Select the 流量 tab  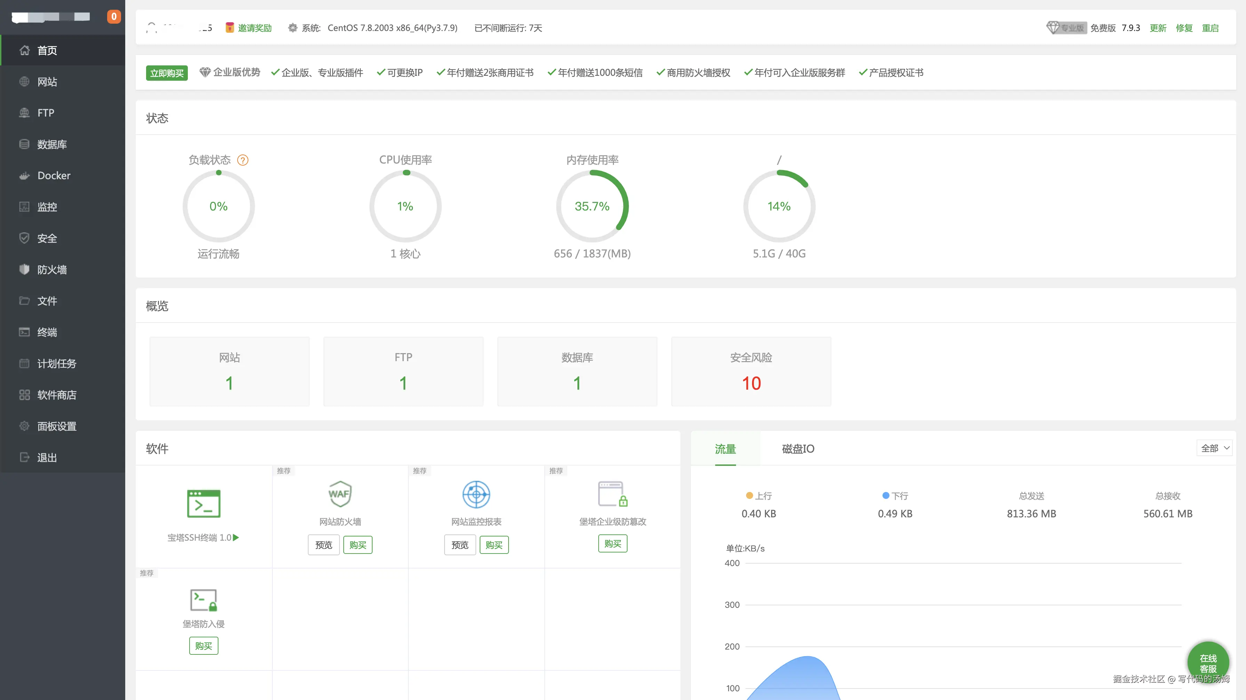tap(725, 448)
